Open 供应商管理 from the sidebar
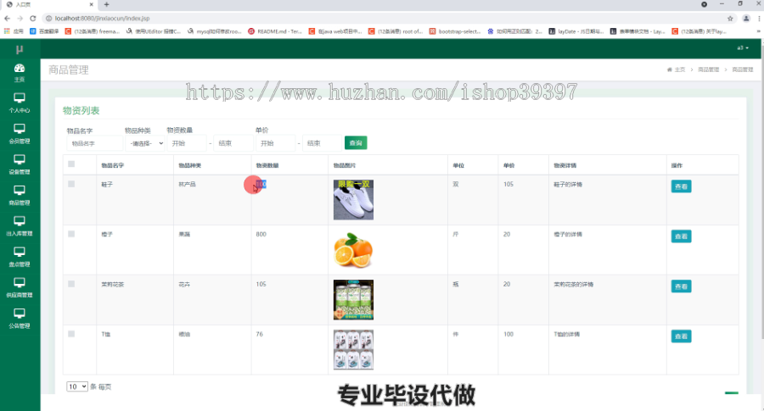 [x=20, y=288]
